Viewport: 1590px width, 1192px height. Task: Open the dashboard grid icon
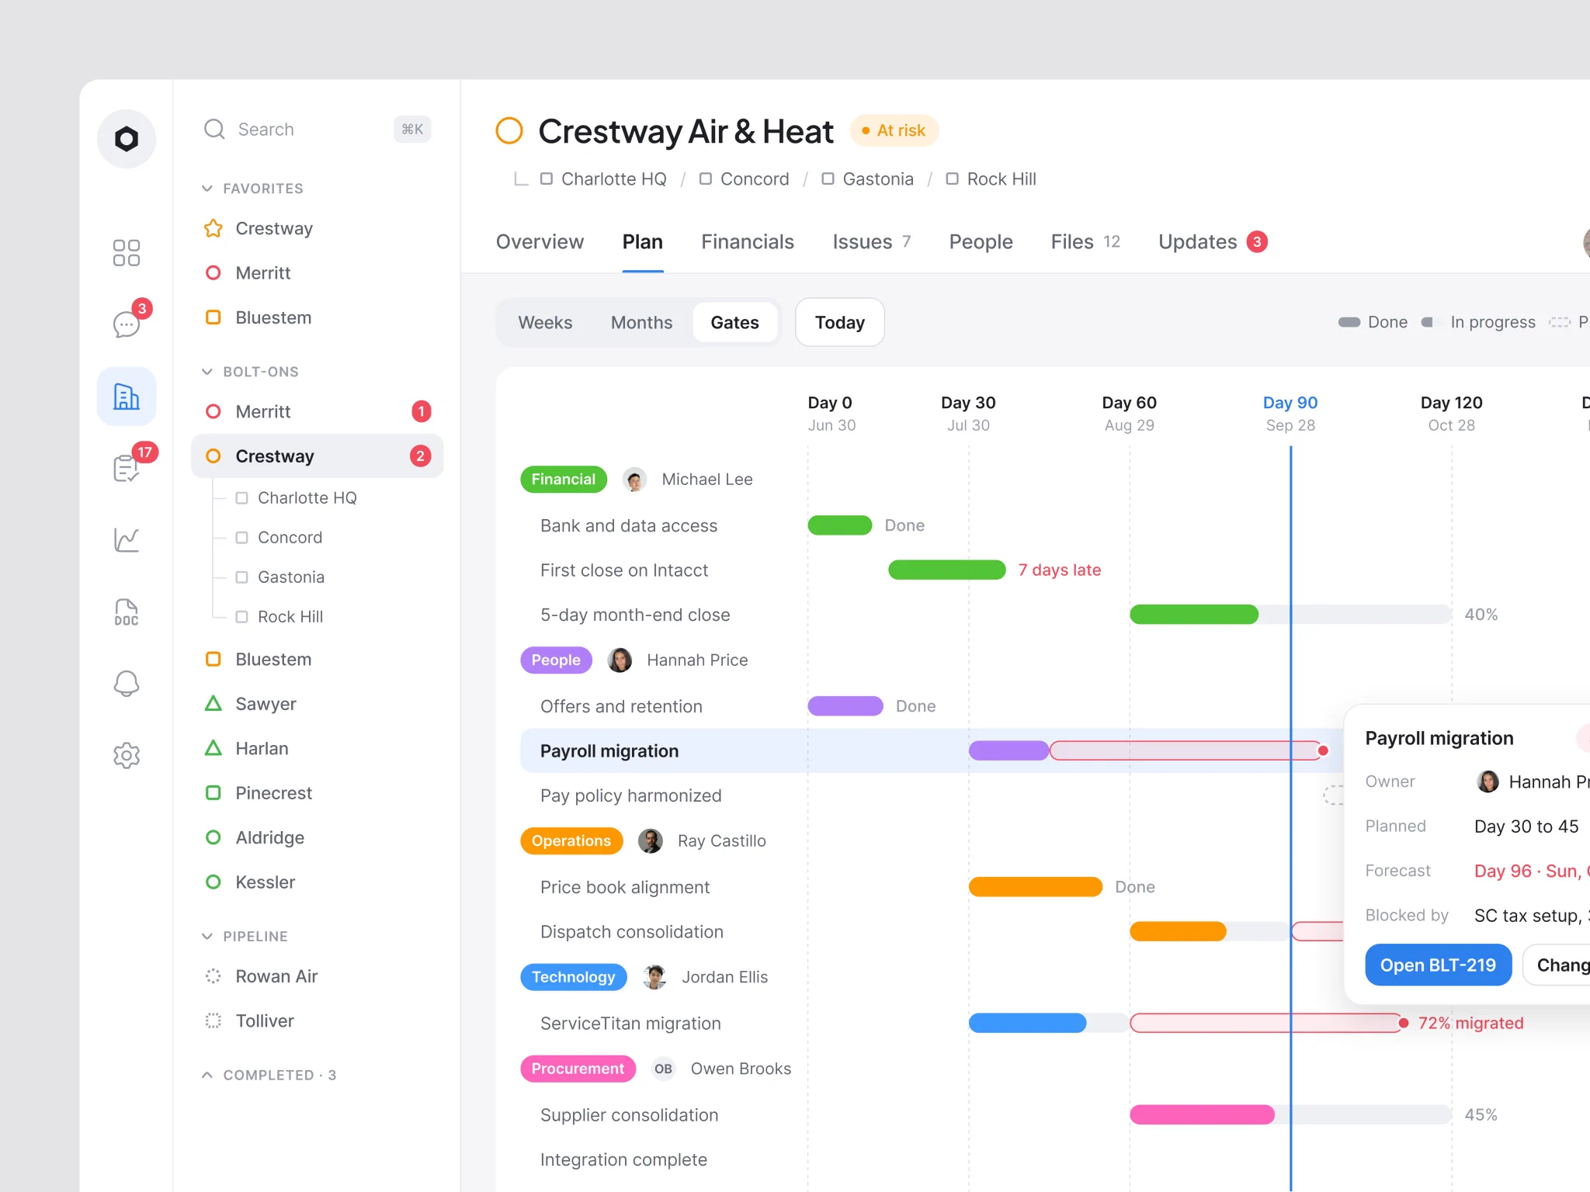(x=127, y=253)
